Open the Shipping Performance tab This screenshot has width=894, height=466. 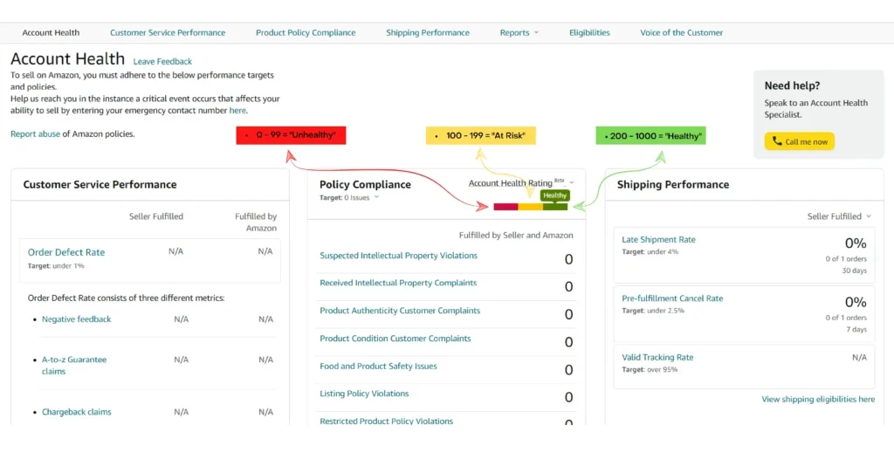(x=428, y=33)
